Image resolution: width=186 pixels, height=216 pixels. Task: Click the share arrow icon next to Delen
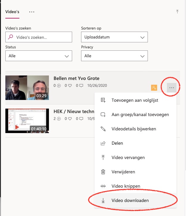click(103, 143)
